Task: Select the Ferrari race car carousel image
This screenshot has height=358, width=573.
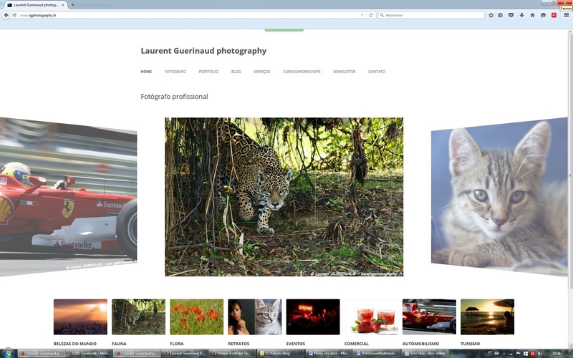Action: click(68, 196)
